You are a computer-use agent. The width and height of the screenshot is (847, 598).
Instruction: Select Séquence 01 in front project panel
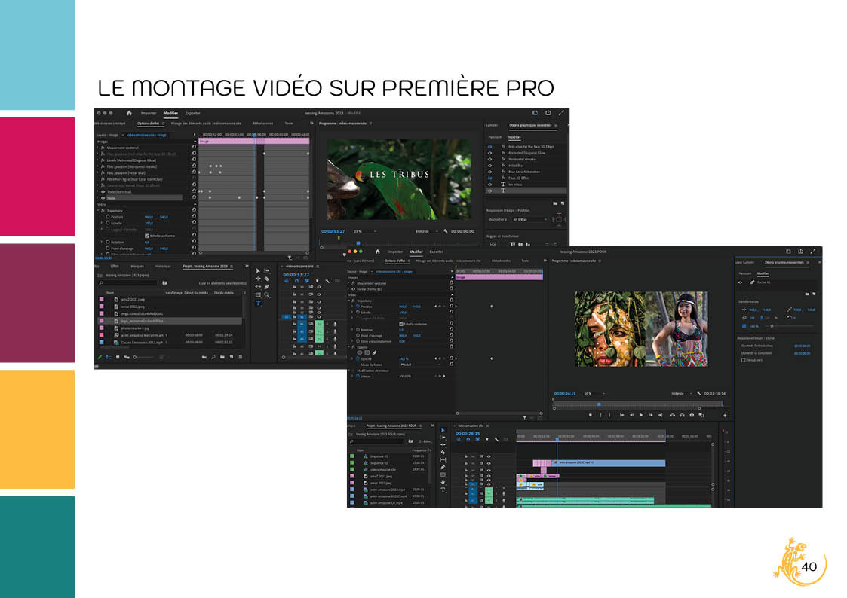click(379, 456)
